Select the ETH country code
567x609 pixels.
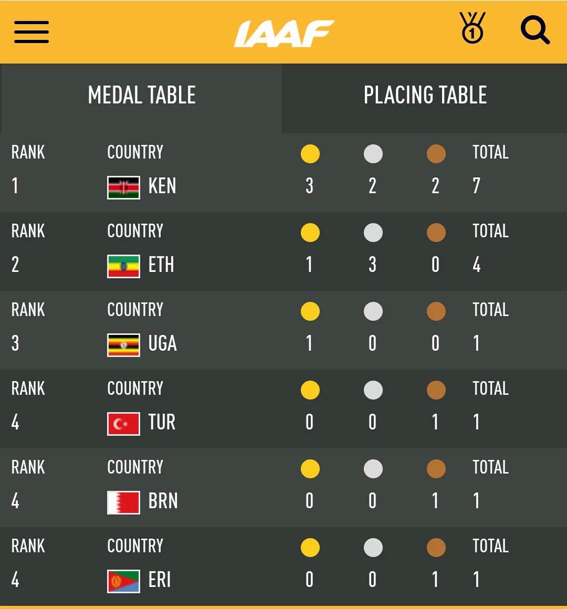tap(161, 265)
